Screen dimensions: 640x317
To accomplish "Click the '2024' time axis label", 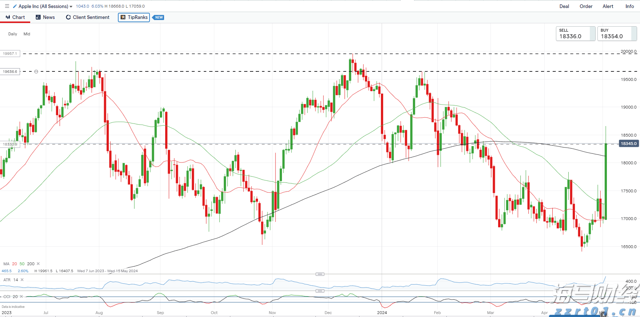I will click(382, 313).
